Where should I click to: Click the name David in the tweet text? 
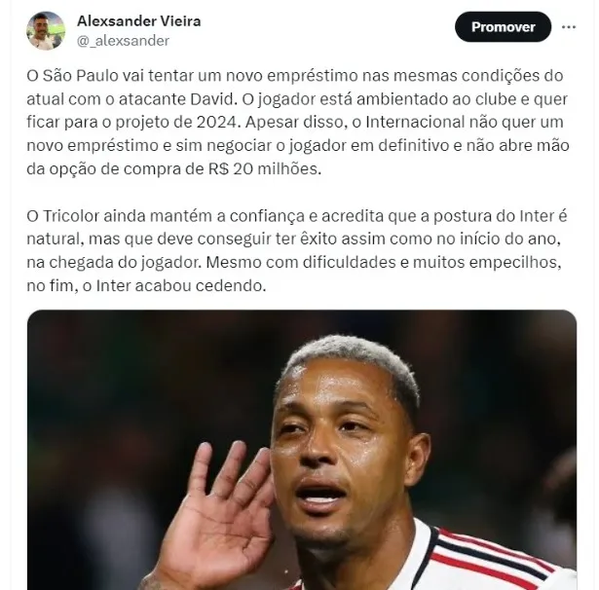coord(211,99)
